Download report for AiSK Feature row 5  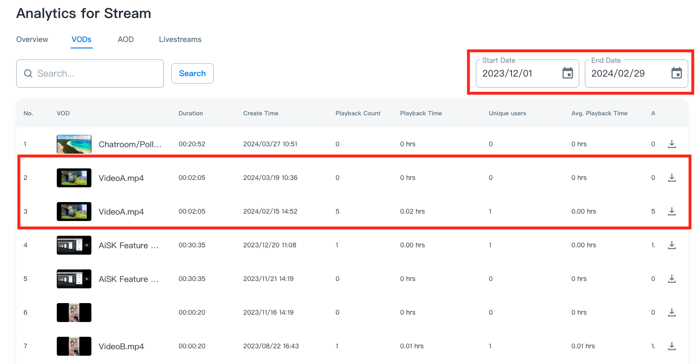pos(672,279)
